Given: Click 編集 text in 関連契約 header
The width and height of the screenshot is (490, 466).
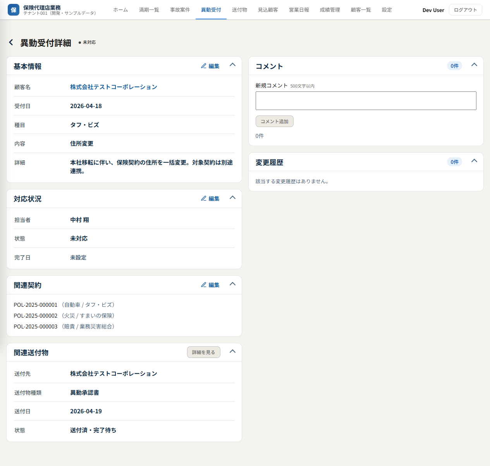Looking at the screenshot, I should point(214,285).
